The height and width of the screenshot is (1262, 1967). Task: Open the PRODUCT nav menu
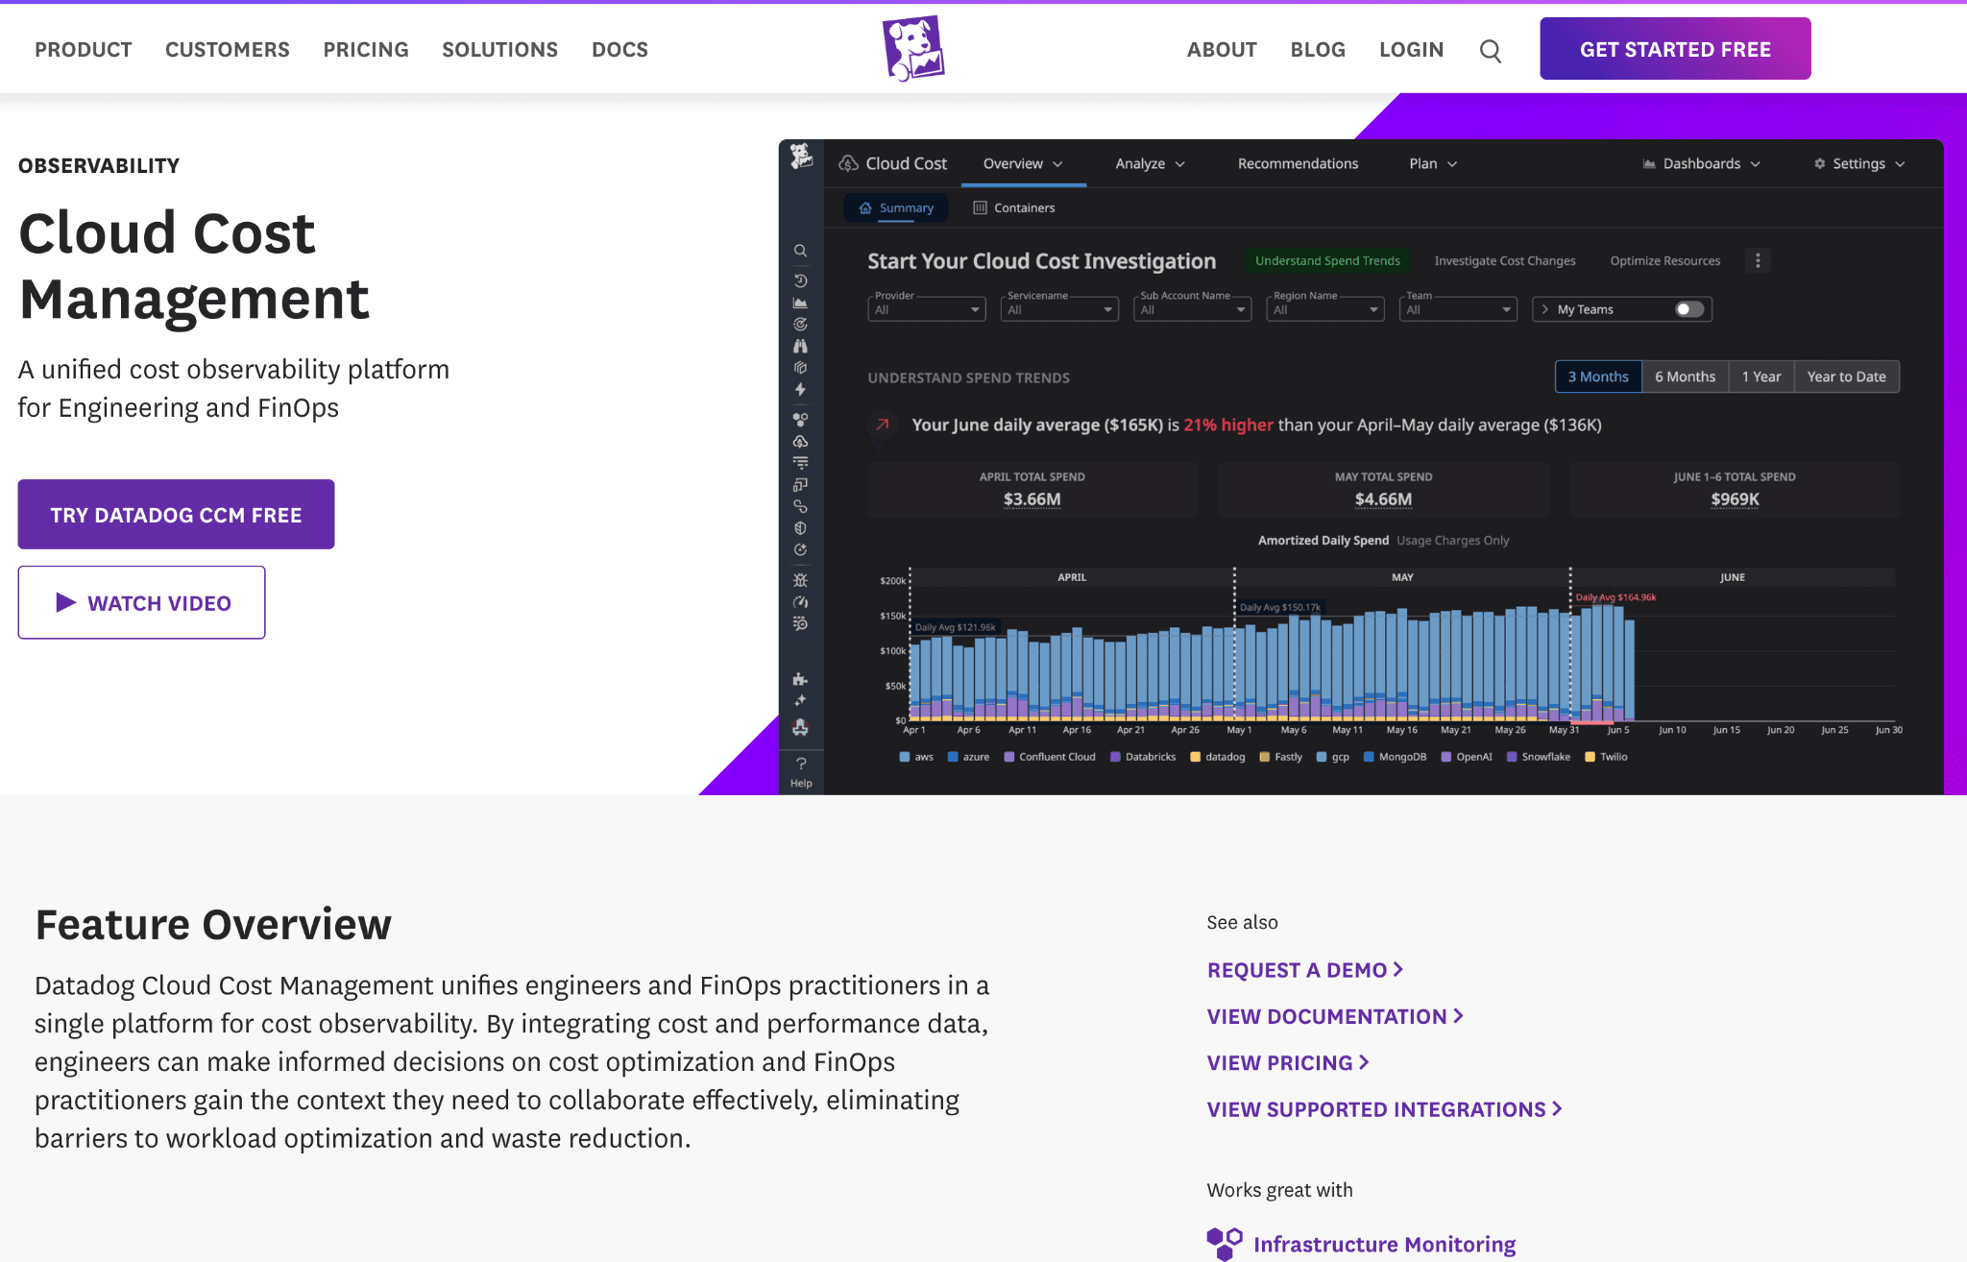(84, 50)
